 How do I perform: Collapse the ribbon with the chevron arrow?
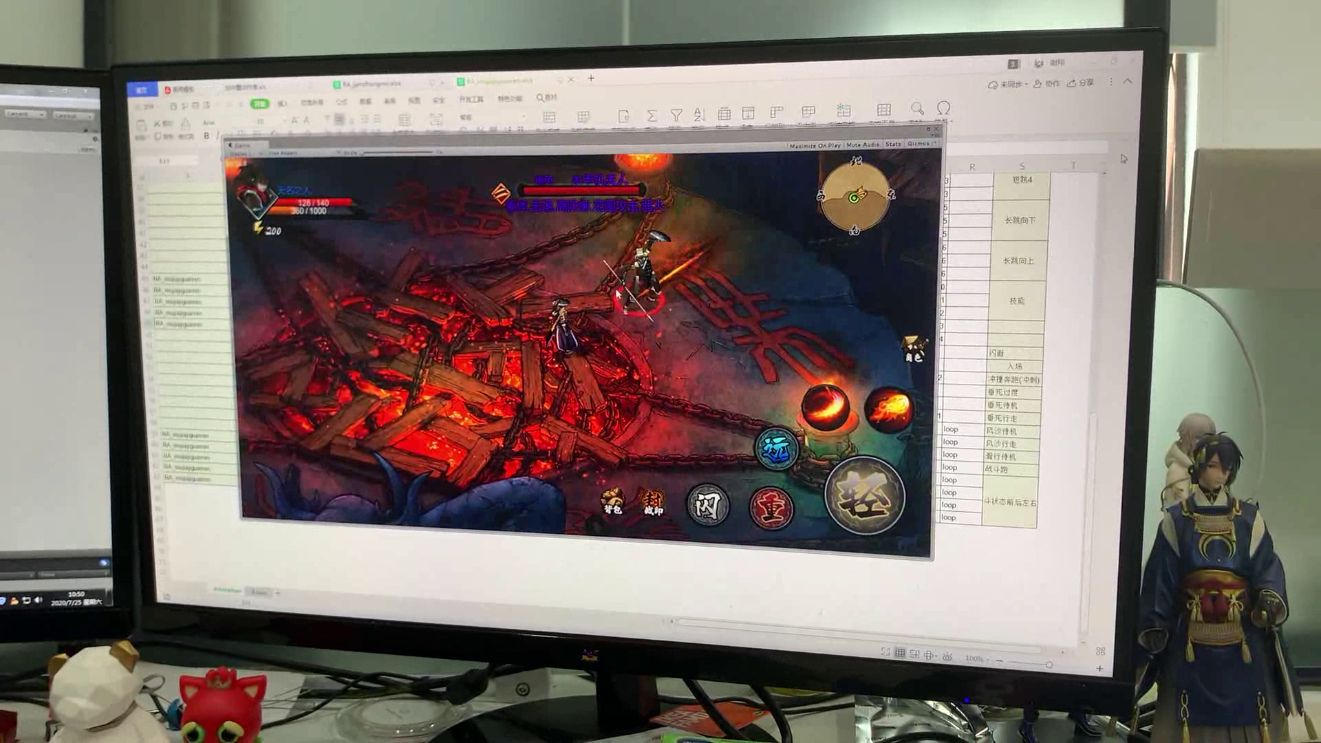[1127, 81]
